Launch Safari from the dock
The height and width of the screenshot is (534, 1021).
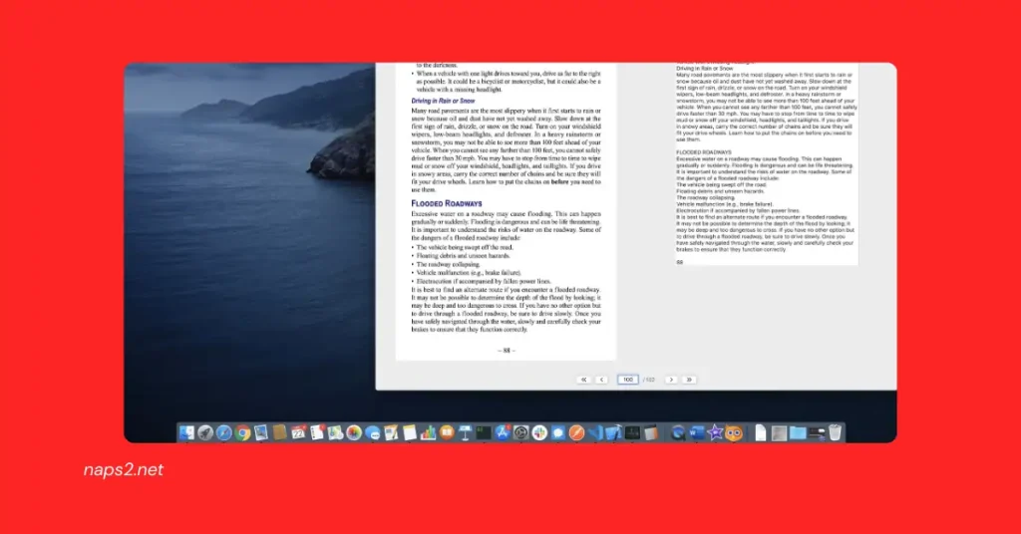224,432
